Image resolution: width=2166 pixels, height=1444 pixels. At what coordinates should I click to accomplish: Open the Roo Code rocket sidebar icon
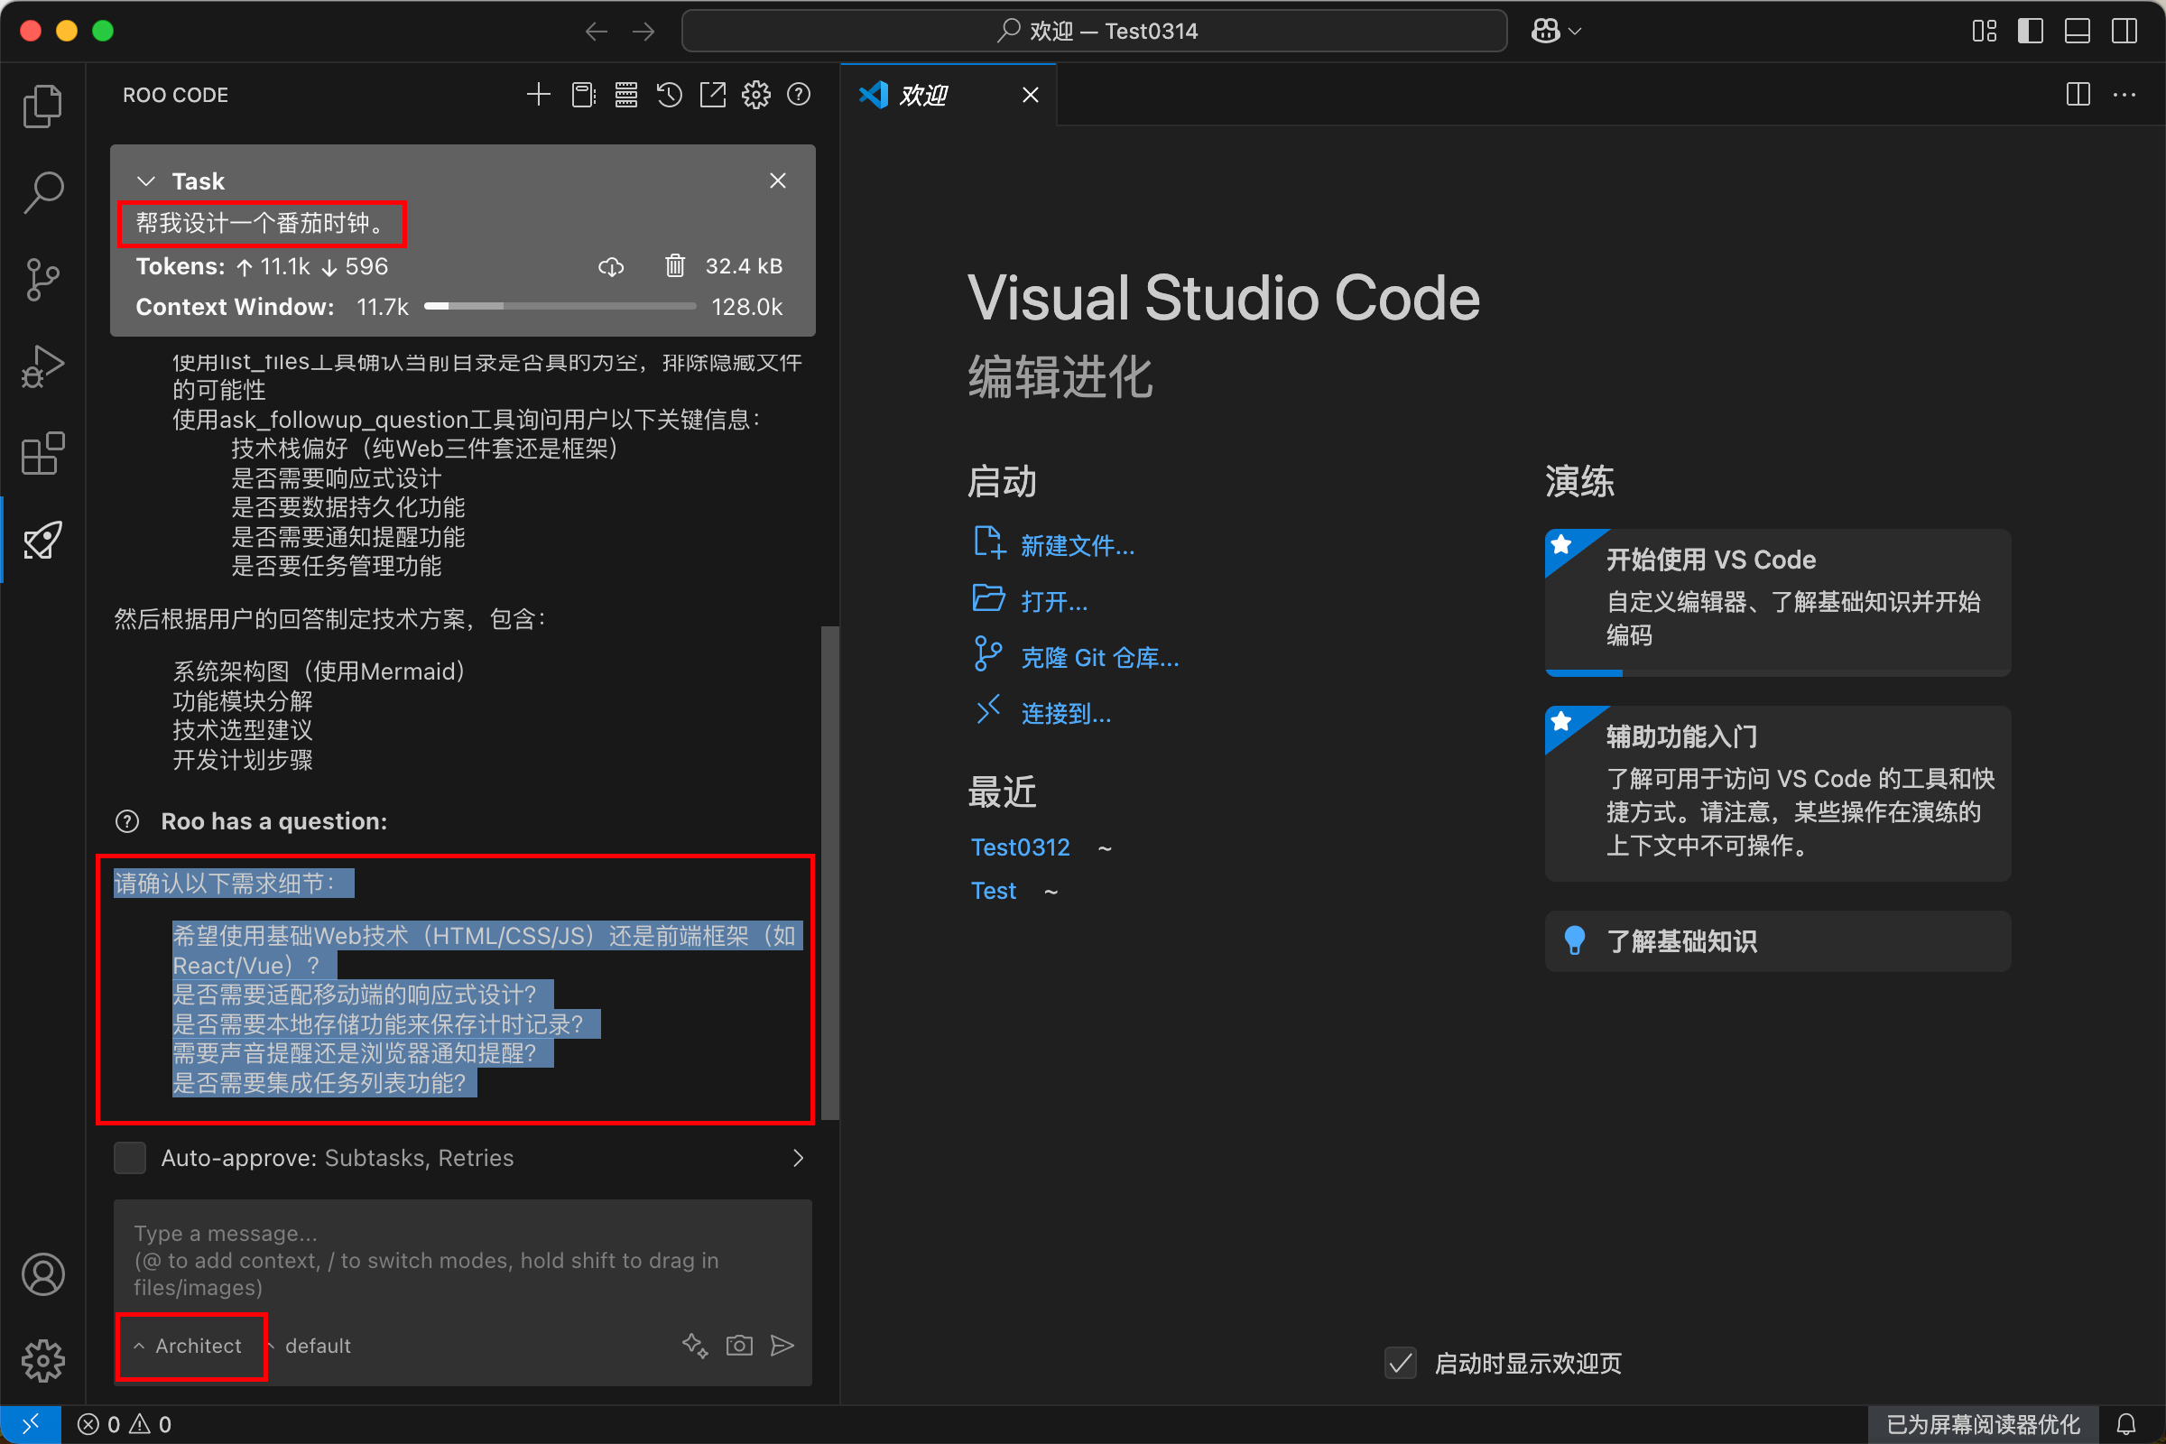pos(42,541)
